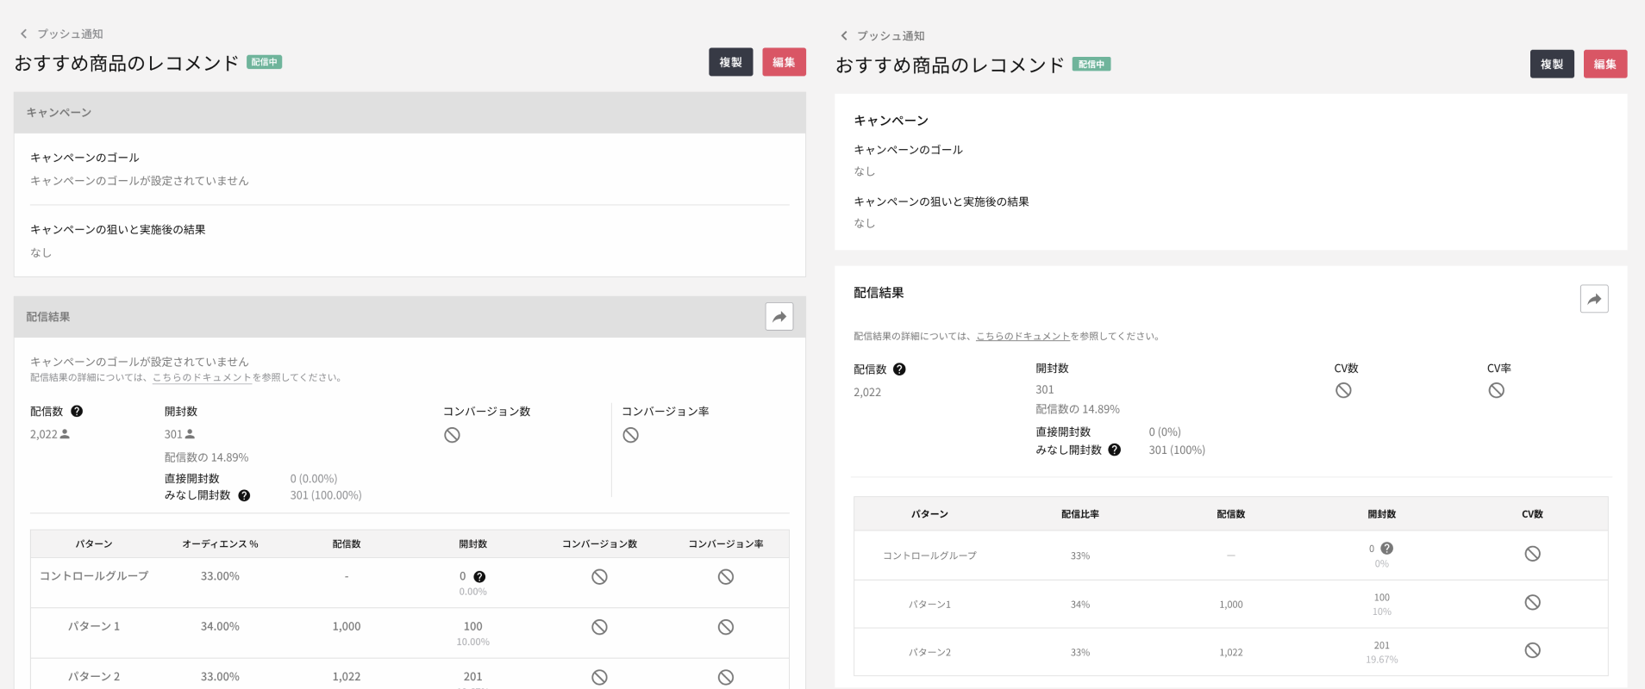This screenshot has height=689, width=1645.
Task: Open the こちらのドキュメント link in the right panel
Action: (1023, 336)
